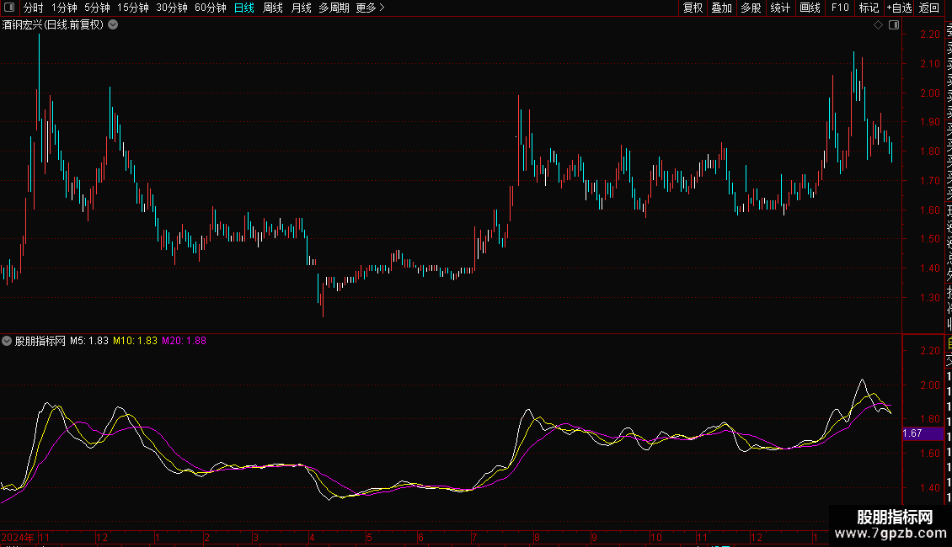Click the 1.67 price axis marker
This screenshot has height=547, width=952.
(923, 433)
